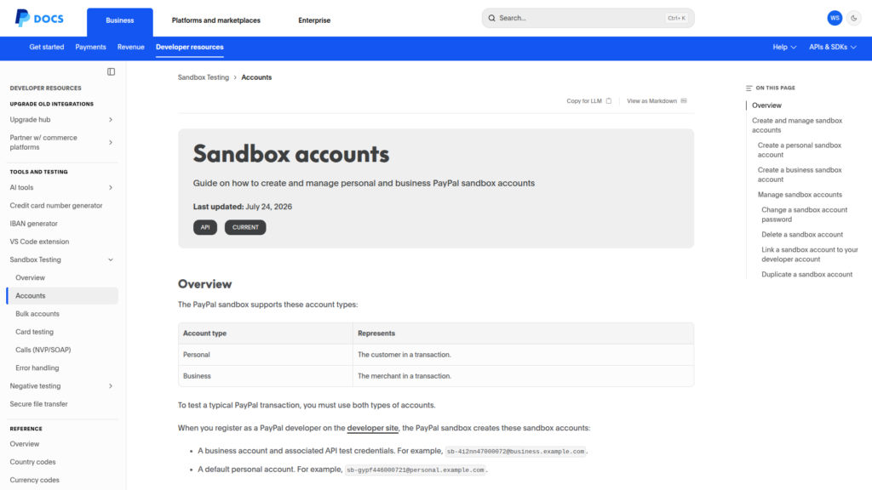Screen dimensions: 872x490
Task: Open Credit card number generator
Action: 56,206
